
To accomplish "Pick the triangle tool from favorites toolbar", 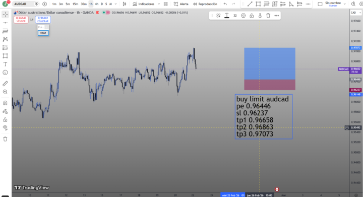I will pos(291,4).
